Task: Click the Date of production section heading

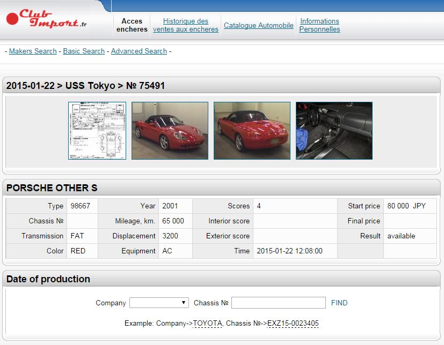Action: coord(48,279)
